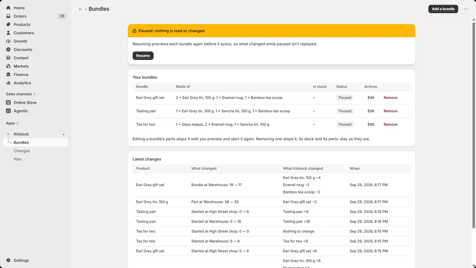Click 'Tasting pair +18' cell
Image resolution: width=476 pixels, height=268 pixels.
click(x=296, y=221)
